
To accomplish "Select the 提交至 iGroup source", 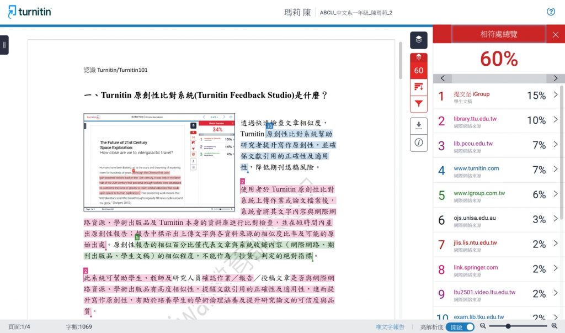I will [x=471, y=94].
